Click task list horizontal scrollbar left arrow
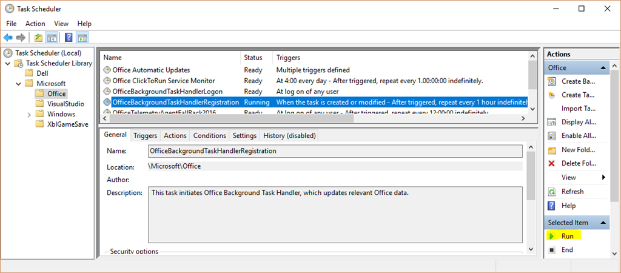621x273 pixels. [105, 118]
